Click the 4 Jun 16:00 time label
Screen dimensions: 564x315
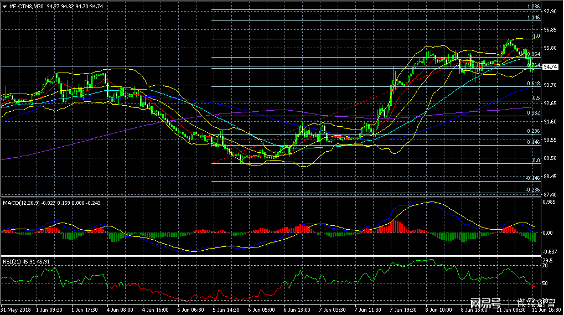(156, 310)
